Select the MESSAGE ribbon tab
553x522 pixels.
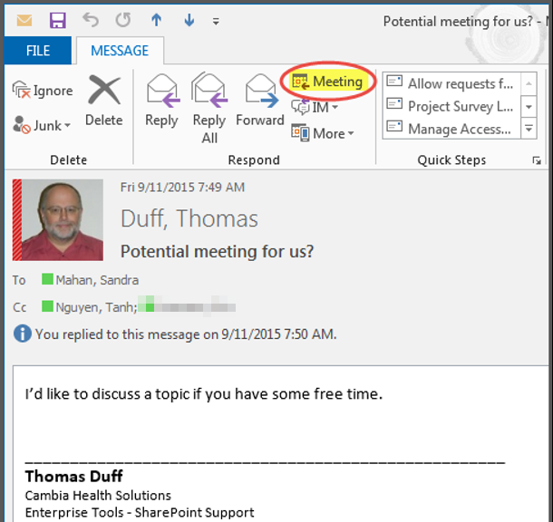pyautogui.click(x=119, y=51)
